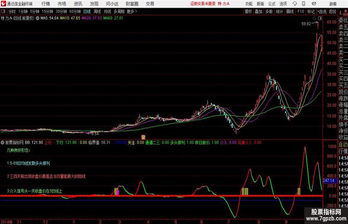Open the F10 company info
Viewport: 348px width, 224px height.
[301, 11]
